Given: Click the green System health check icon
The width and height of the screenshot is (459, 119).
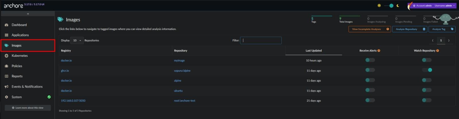Looking at the screenshot, I should [49, 97].
